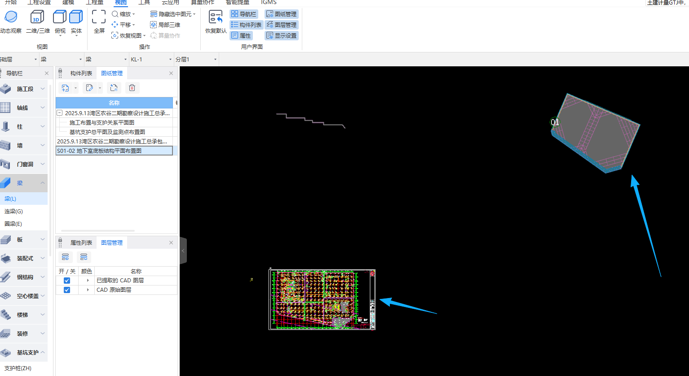
Task: Open the dropdown arrow next to edit drawing icon
Action: coord(100,88)
